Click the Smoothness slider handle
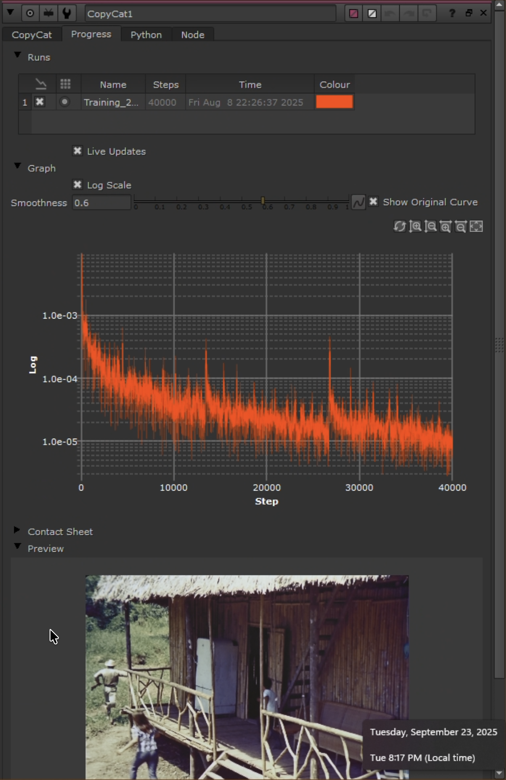506x780 pixels. point(263,201)
